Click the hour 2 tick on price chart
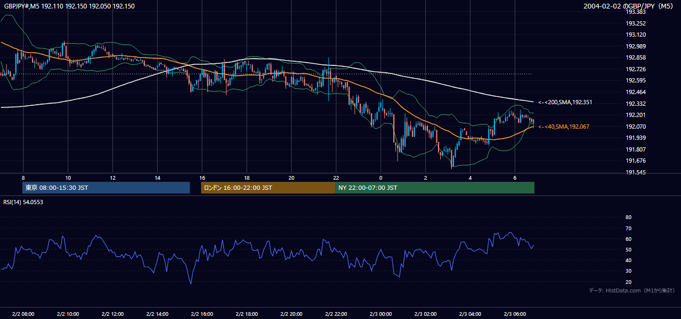 coord(426,178)
